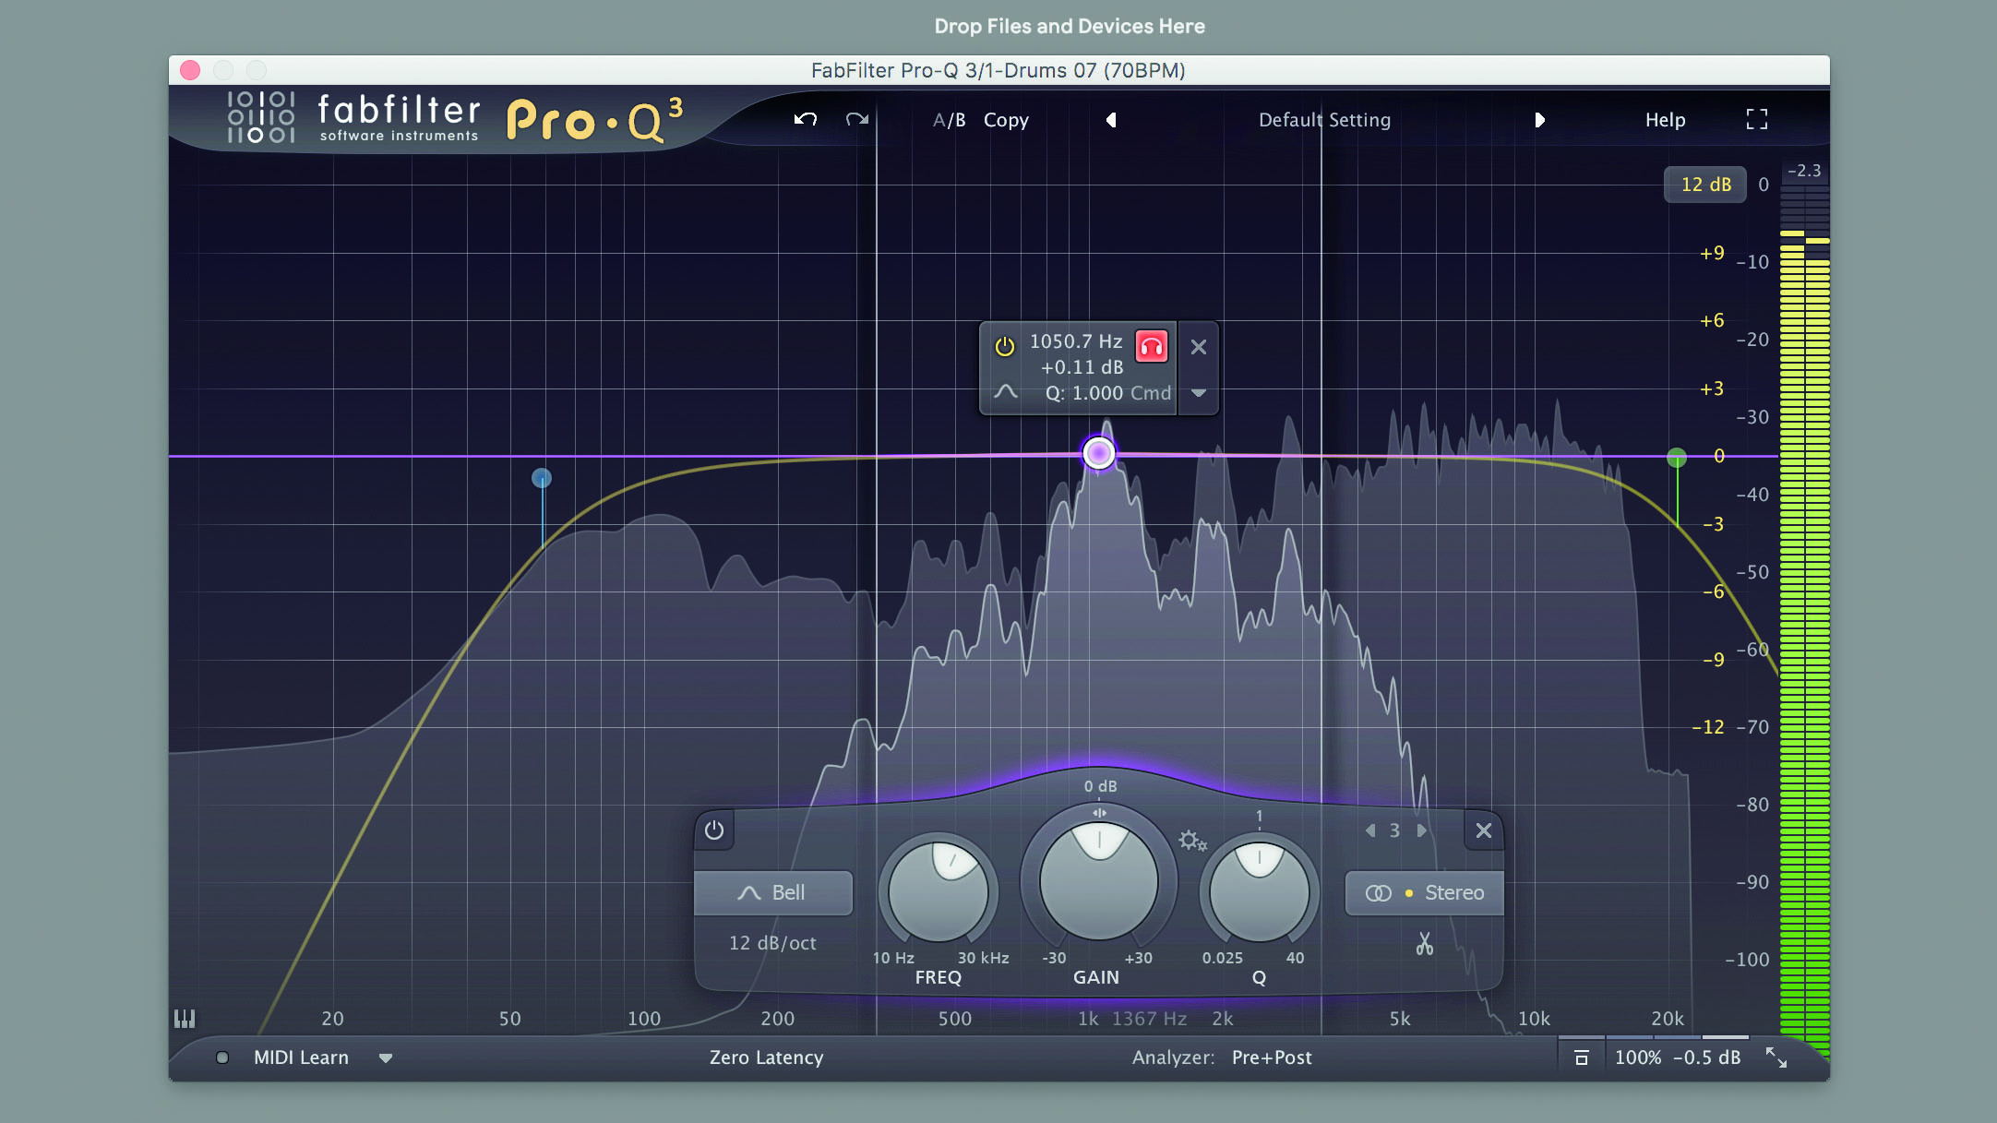Close the band controls with X
This screenshot has width=1997, height=1123.
pos(1484,830)
